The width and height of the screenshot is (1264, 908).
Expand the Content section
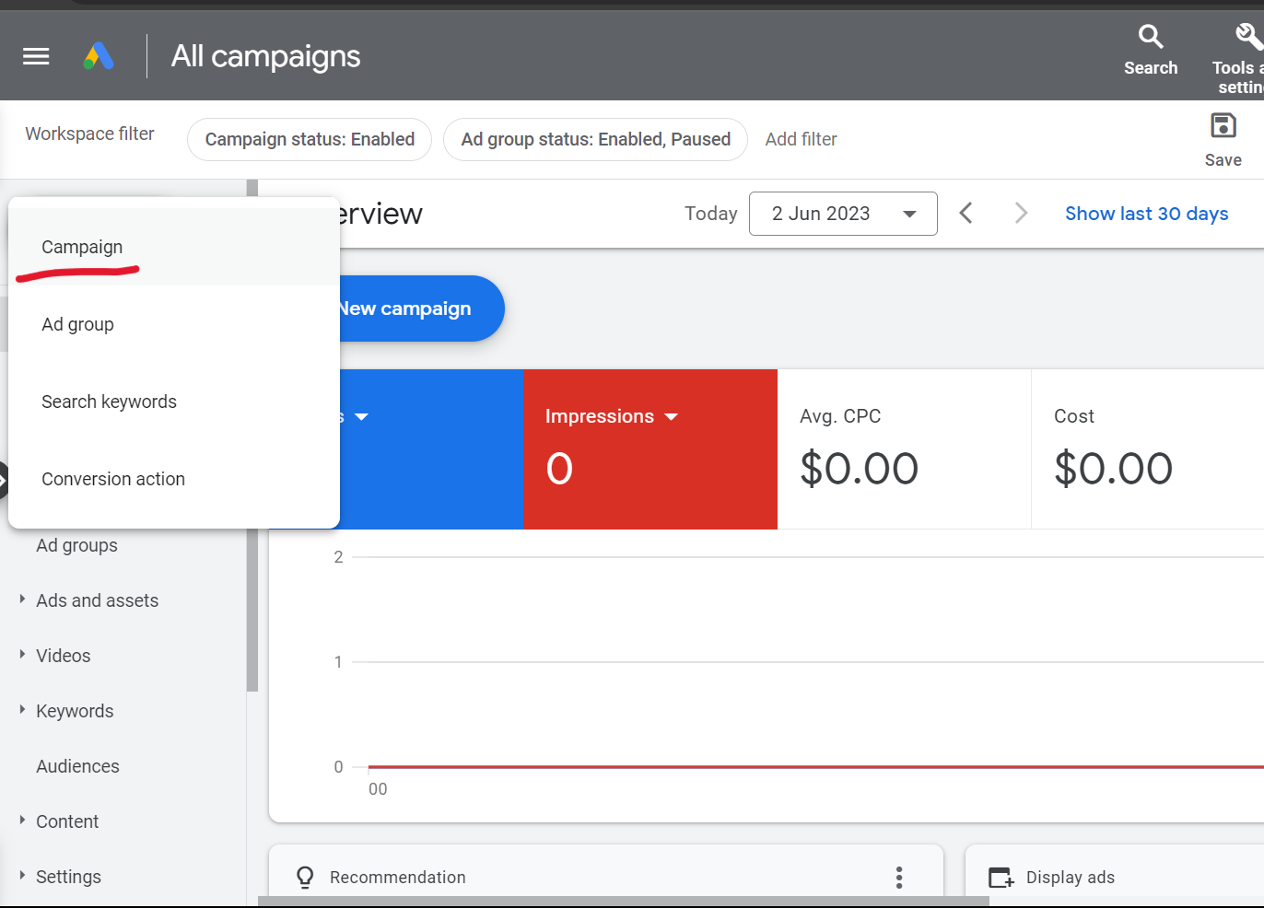[22, 821]
